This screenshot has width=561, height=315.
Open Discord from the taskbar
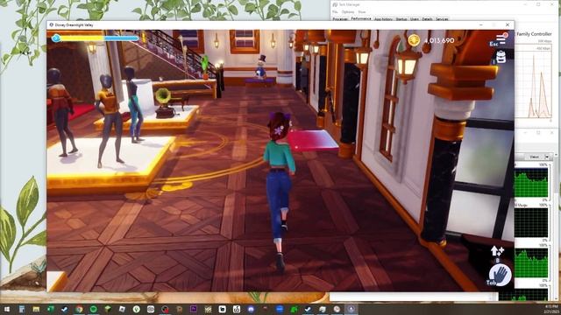(x=251, y=309)
